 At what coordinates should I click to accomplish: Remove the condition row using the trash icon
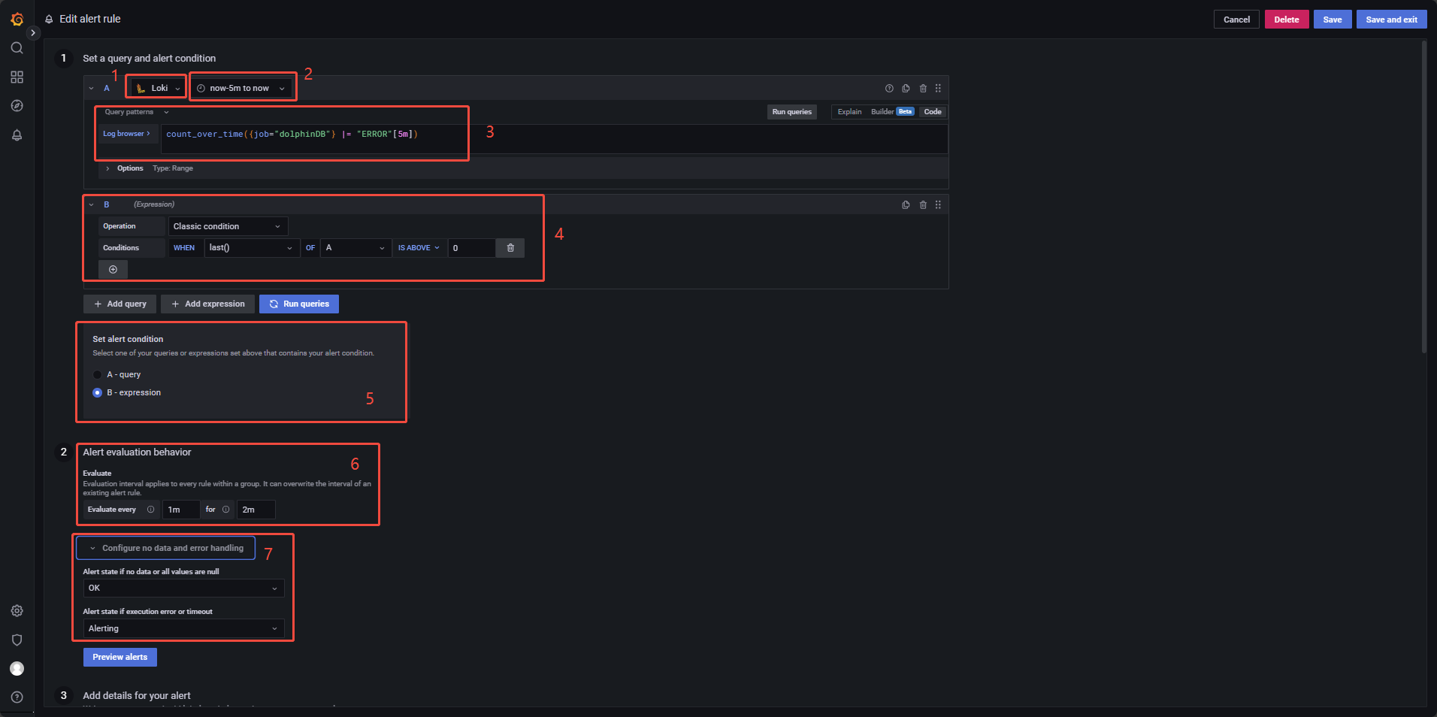pyautogui.click(x=510, y=248)
